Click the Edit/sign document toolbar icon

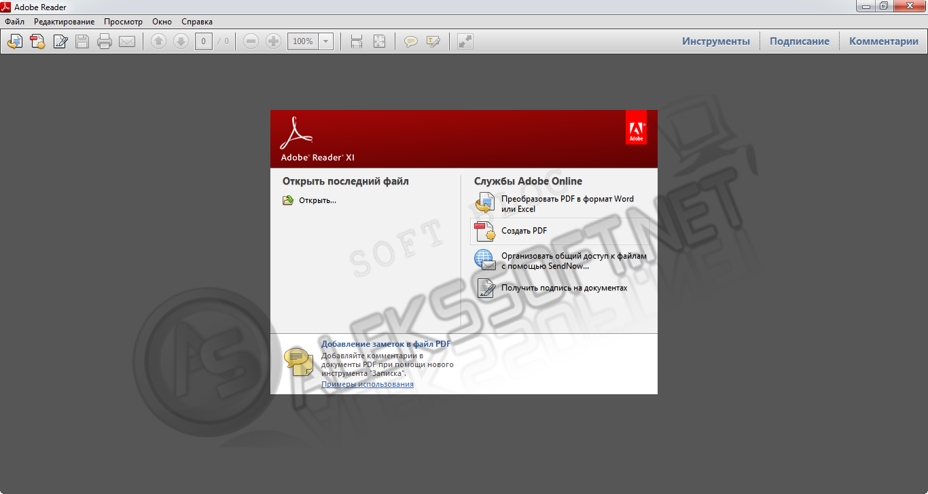[x=60, y=41]
